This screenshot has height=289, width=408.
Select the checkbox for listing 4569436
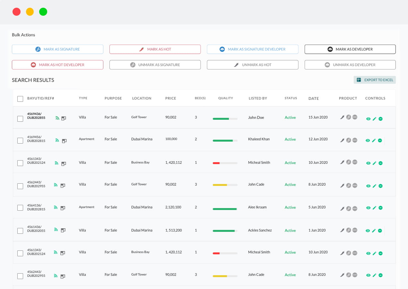coord(20,119)
